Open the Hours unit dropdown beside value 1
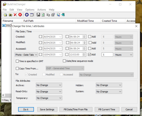The image size is (142, 116). click(124, 55)
